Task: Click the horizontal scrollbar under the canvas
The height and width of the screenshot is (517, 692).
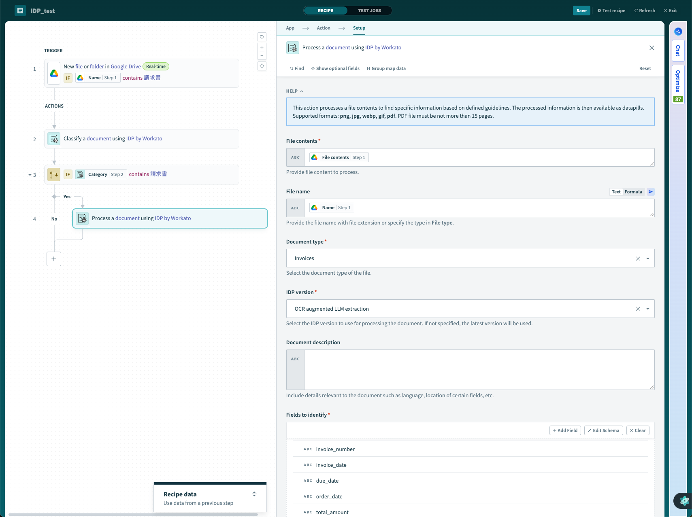Action: pos(133,515)
